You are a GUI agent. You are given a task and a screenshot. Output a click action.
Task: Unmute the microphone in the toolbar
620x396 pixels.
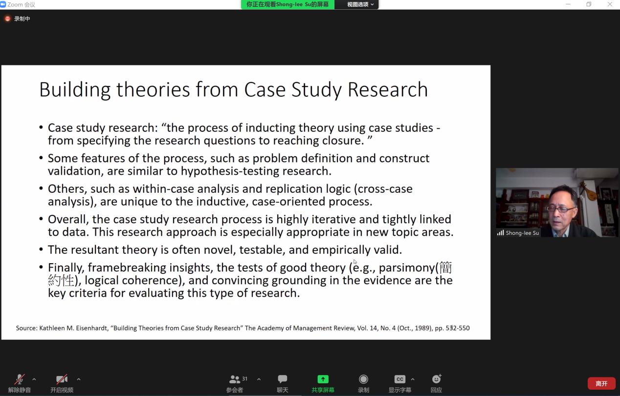point(20,380)
